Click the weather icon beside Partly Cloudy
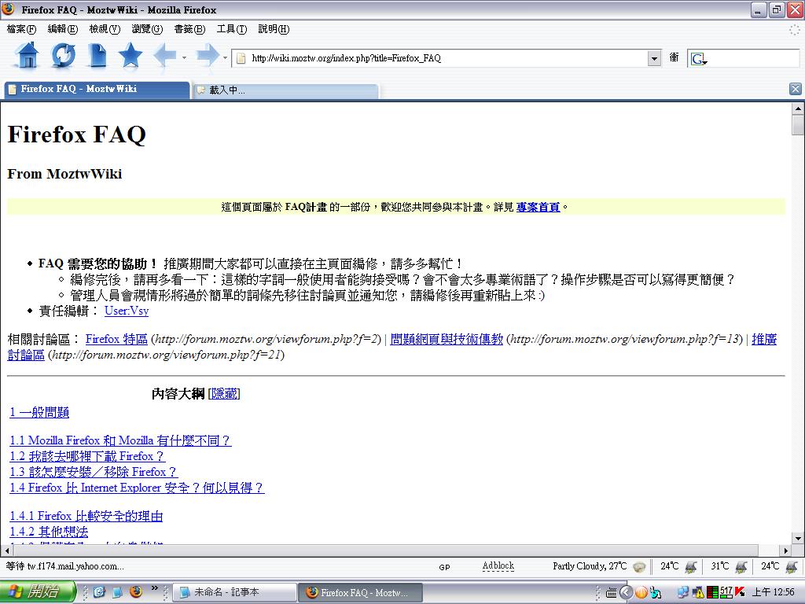 point(639,566)
